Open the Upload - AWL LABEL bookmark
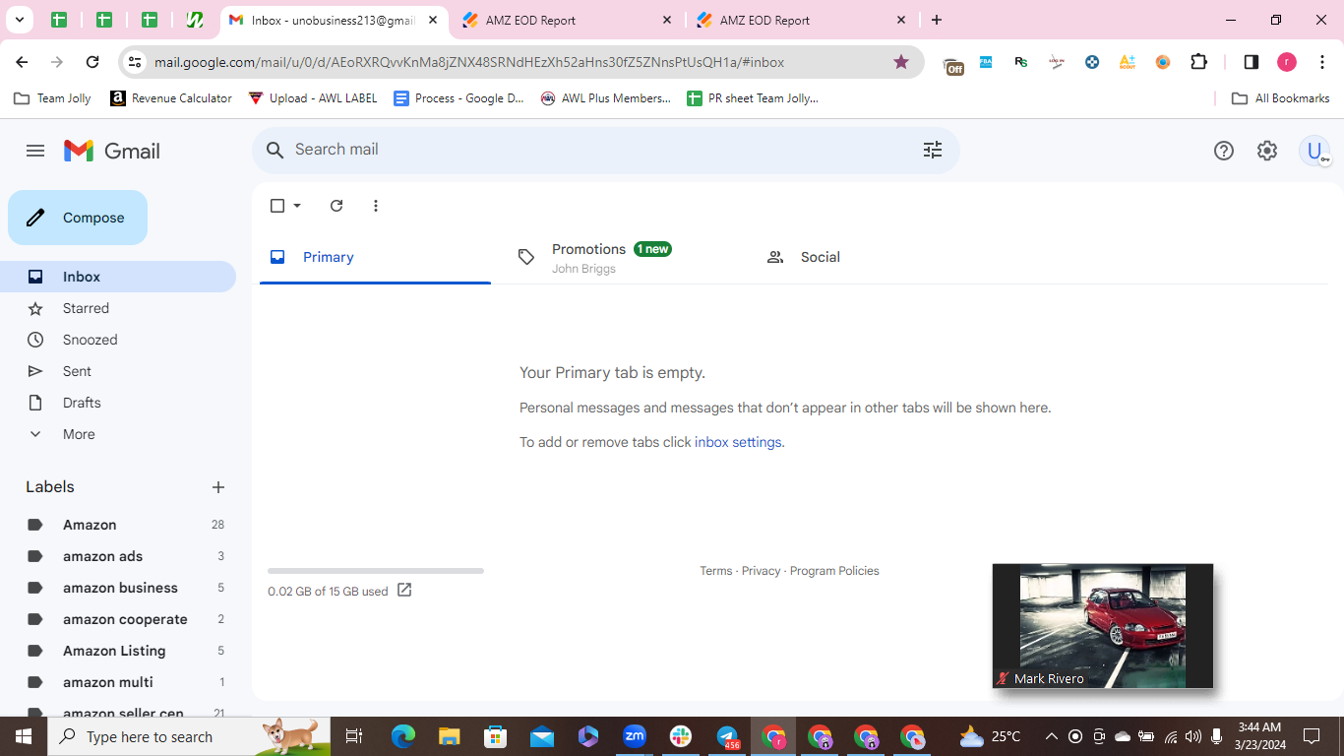This screenshot has height=756, width=1344. pyautogui.click(x=313, y=98)
